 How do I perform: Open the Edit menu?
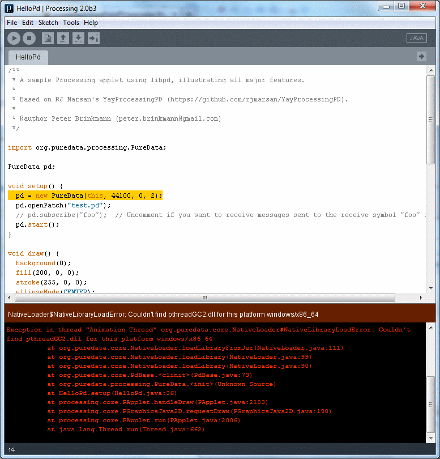tap(28, 23)
